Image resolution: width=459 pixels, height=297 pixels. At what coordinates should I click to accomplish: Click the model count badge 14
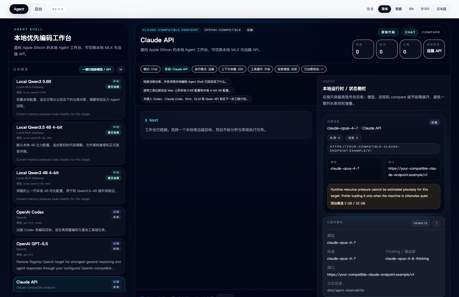[121, 69]
